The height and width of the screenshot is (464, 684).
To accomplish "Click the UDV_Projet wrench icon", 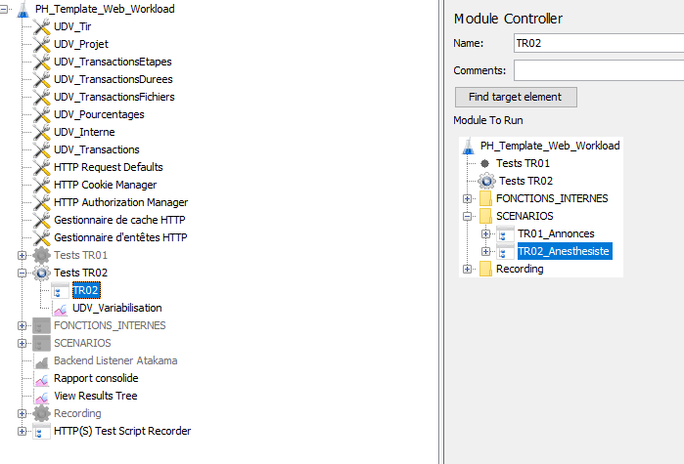I will point(41,44).
